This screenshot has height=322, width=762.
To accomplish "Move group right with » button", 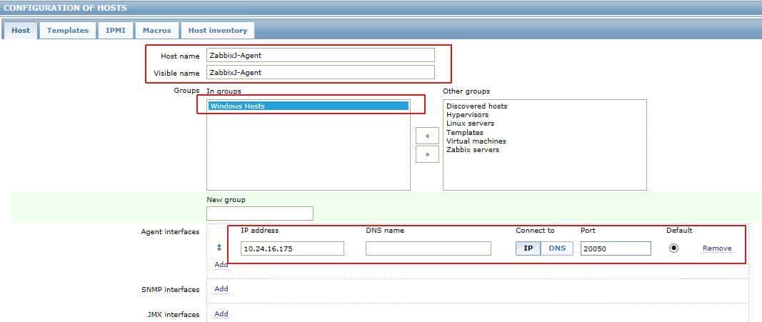I will 427,154.
